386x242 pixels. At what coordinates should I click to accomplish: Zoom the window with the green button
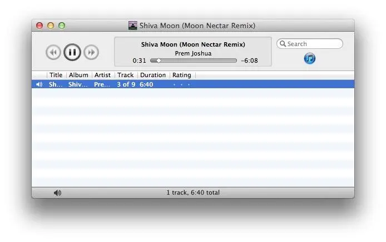(x=62, y=26)
